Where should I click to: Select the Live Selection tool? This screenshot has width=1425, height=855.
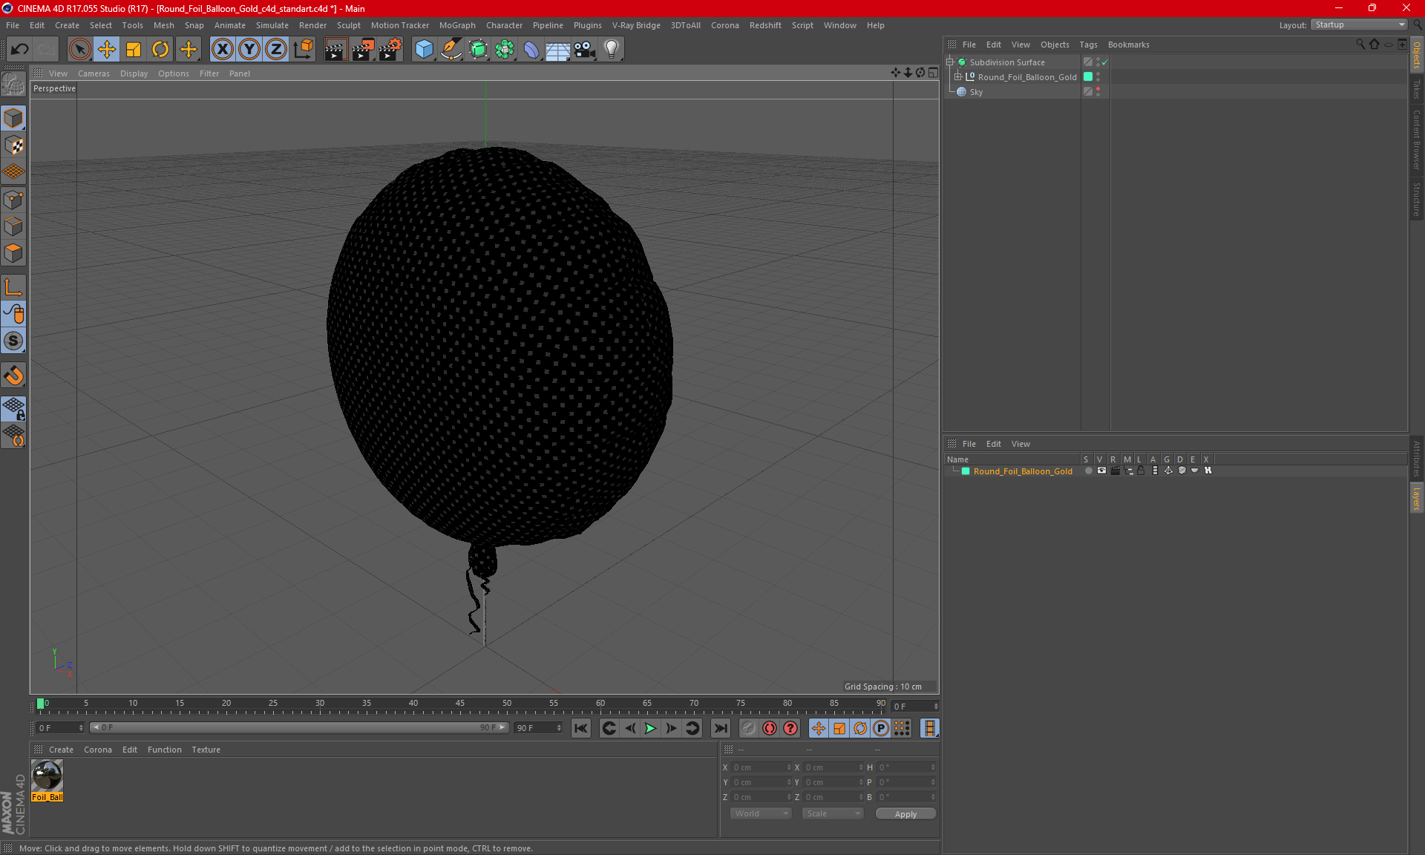point(79,50)
